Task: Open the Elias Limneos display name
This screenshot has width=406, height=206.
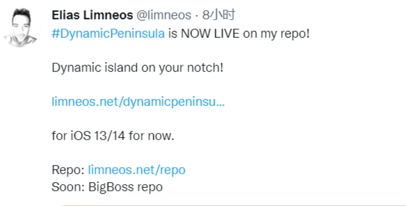Action: coord(92,16)
